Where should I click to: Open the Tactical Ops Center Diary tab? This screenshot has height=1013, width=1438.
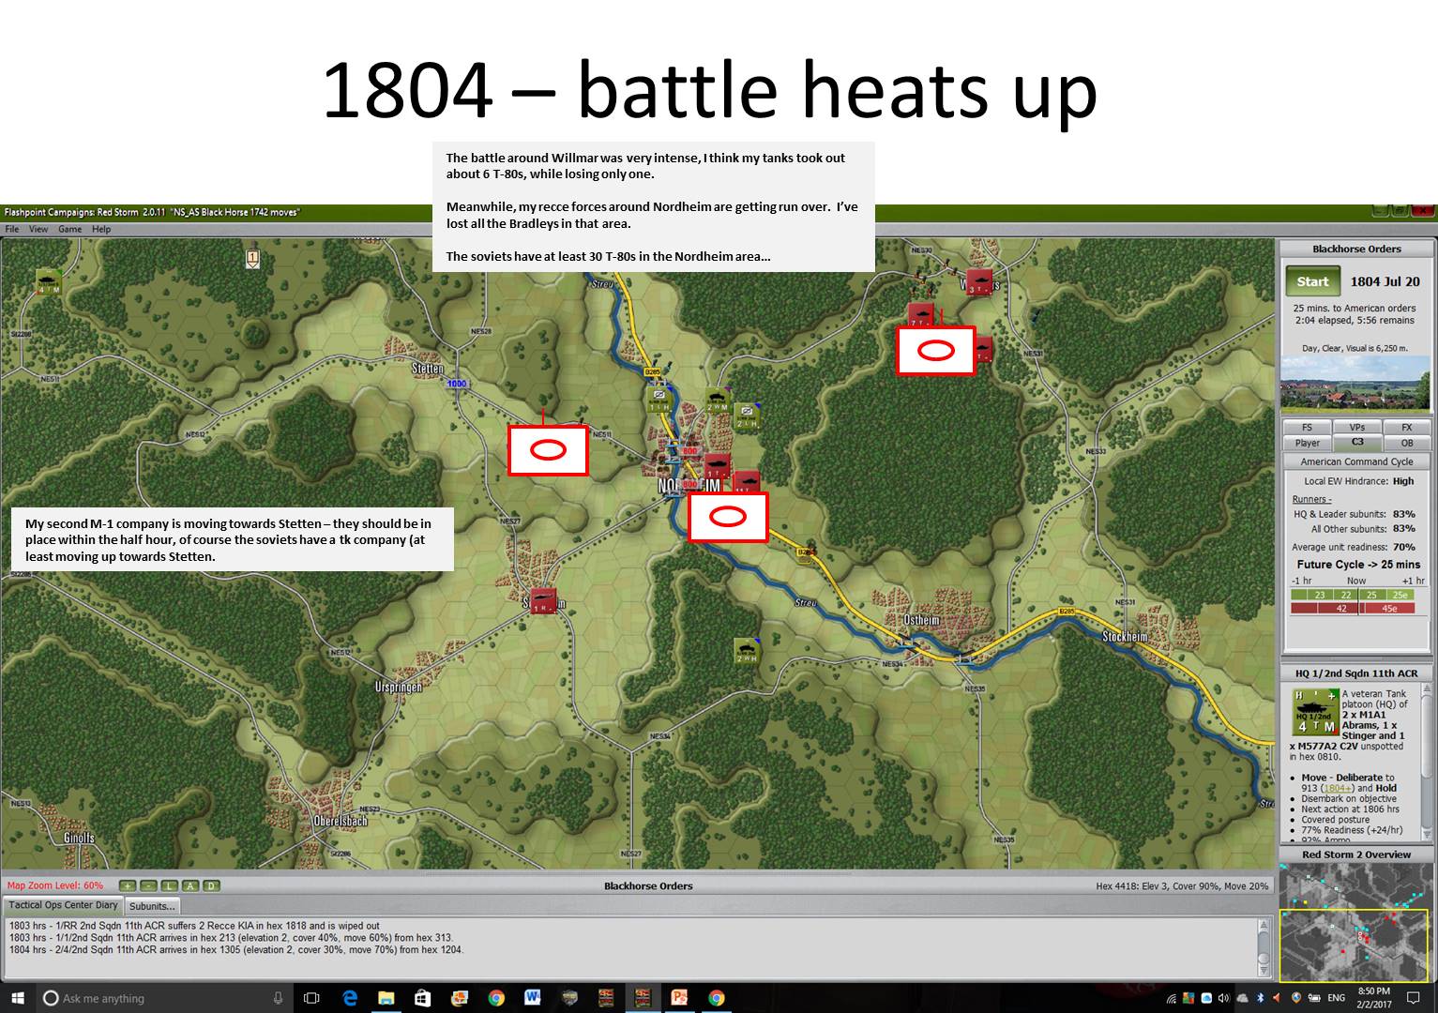click(64, 906)
